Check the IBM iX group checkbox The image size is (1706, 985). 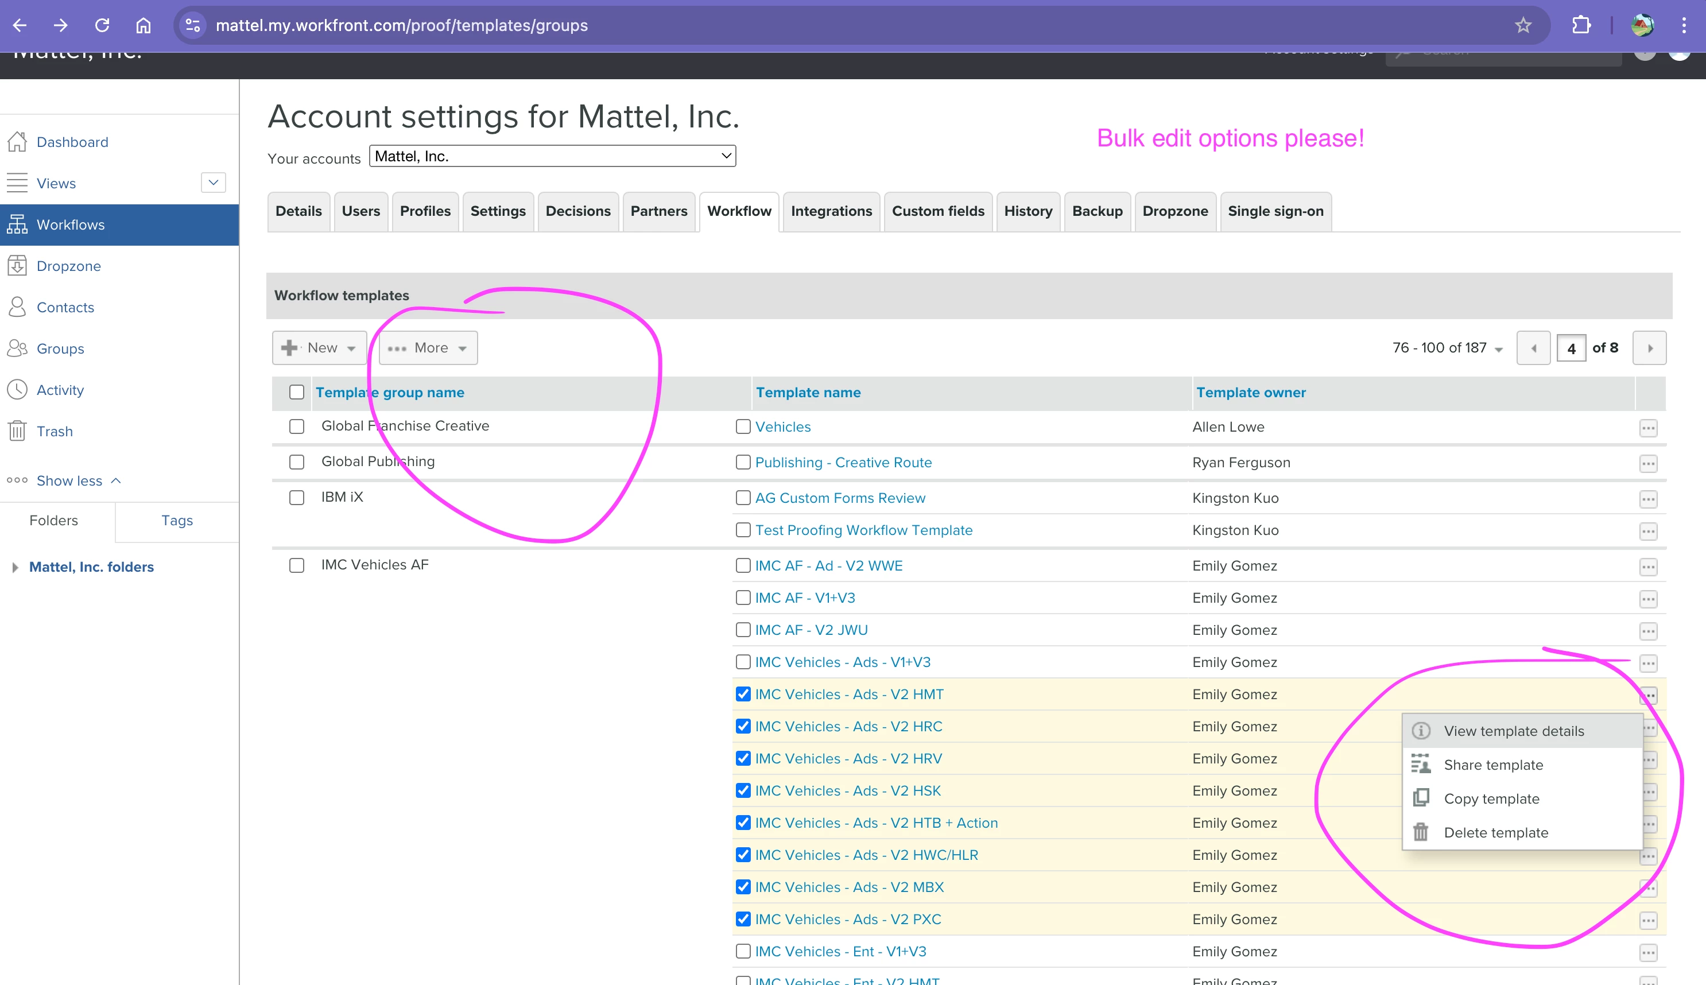click(296, 497)
